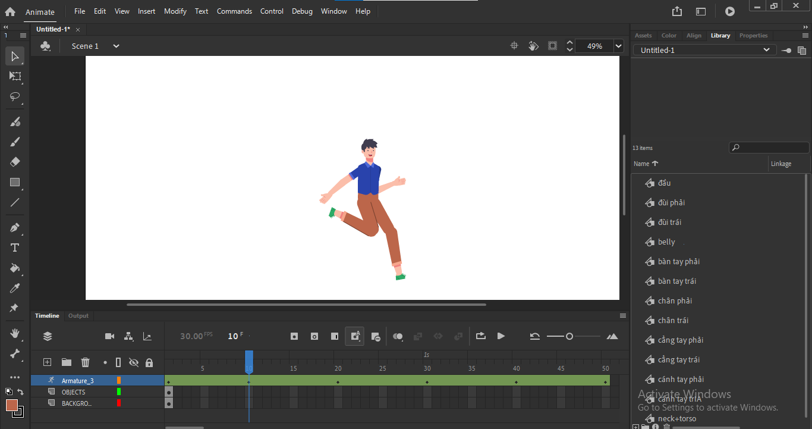Image resolution: width=812 pixels, height=429 pixels.
Task: Switch to the Properties panel tab
Action: click(x=753, y=36)
